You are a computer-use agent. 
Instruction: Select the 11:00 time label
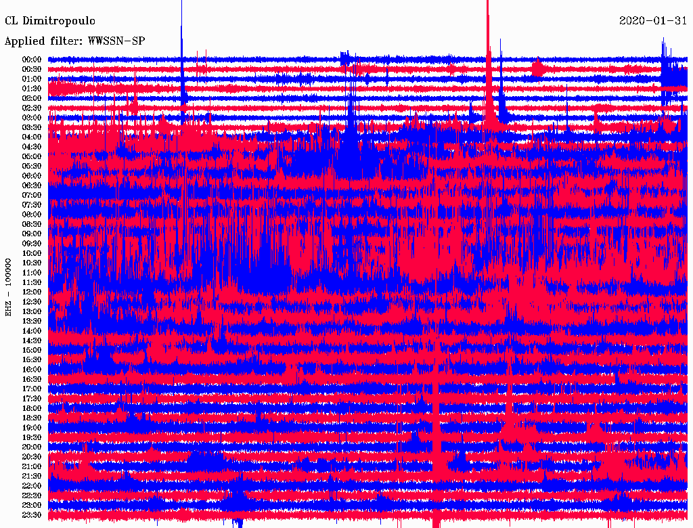32,272
